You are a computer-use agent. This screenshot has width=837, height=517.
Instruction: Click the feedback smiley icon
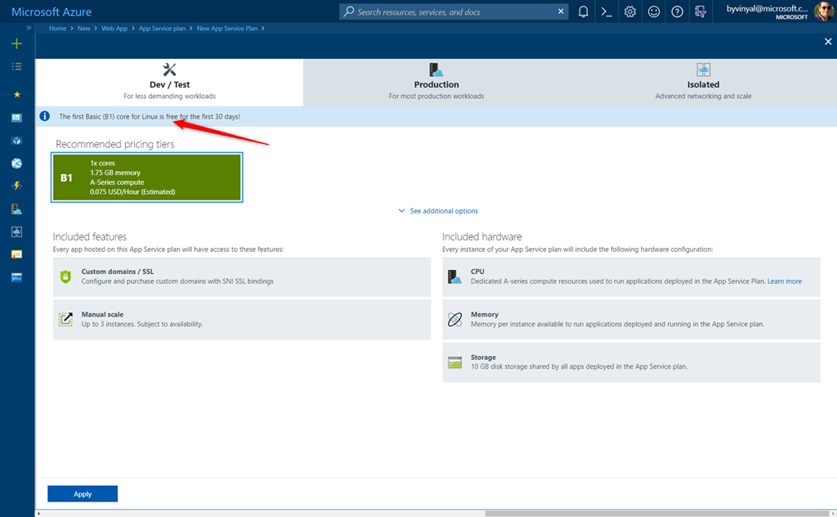click(654, 12)
